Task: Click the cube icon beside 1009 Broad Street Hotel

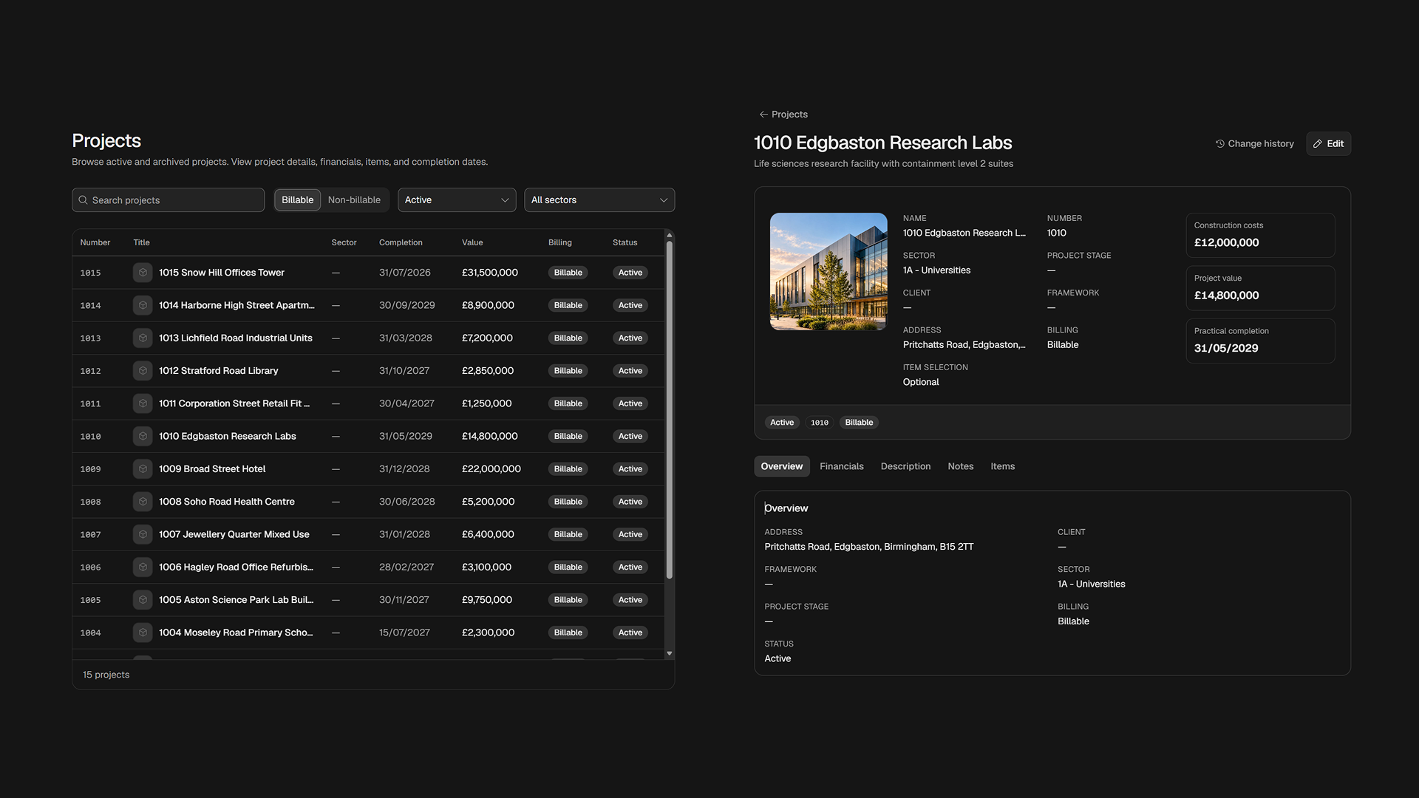Action: coord(143,468)
